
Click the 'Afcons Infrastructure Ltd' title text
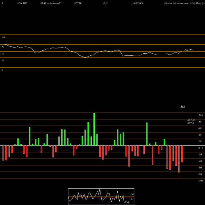click(179, 3)
